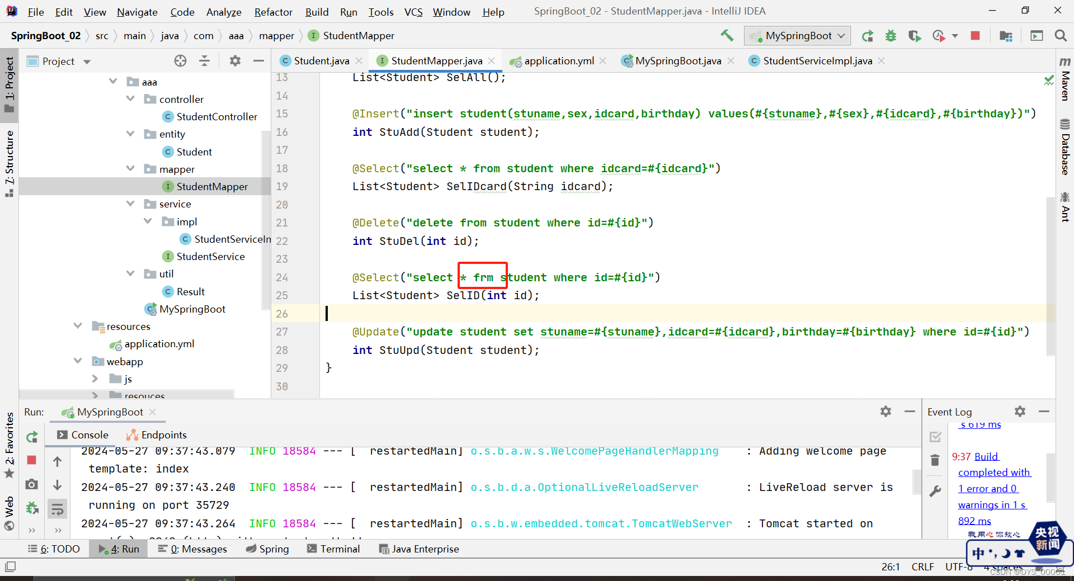Switch to StudentServiceImpl.java editor tab
The width and height of the screenshot is (1074, 581).
(817, 61)
